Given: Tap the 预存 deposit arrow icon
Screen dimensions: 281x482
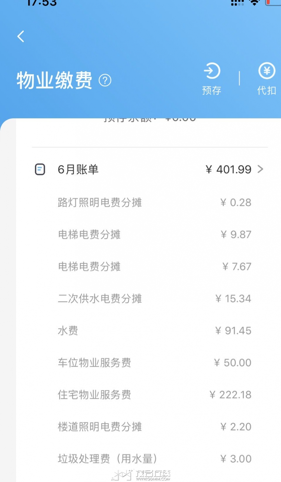Looking at the screenshot, I should click(x=212, y=71).
